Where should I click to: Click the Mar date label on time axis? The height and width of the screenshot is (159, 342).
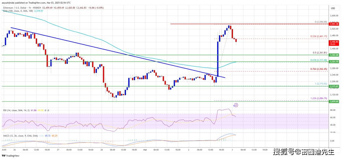coord(146,150)
